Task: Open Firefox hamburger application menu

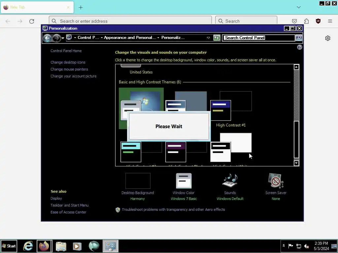Action: coord(330,21)
